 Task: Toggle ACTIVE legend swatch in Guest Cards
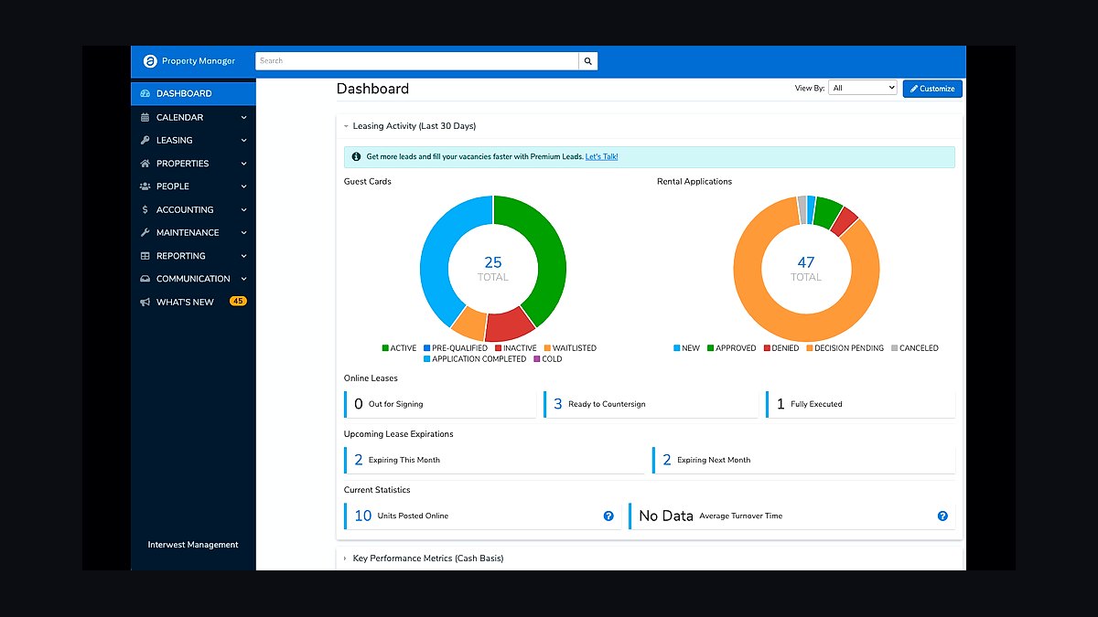point(385,348)
